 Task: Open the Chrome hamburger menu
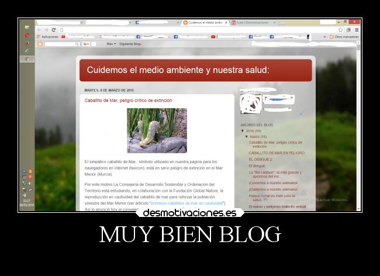tap(357, 30)
